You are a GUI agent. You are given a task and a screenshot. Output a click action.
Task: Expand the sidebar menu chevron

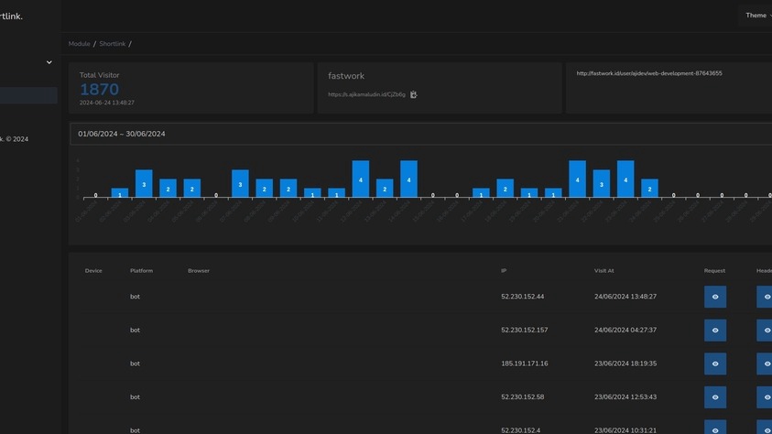(49, 62)
